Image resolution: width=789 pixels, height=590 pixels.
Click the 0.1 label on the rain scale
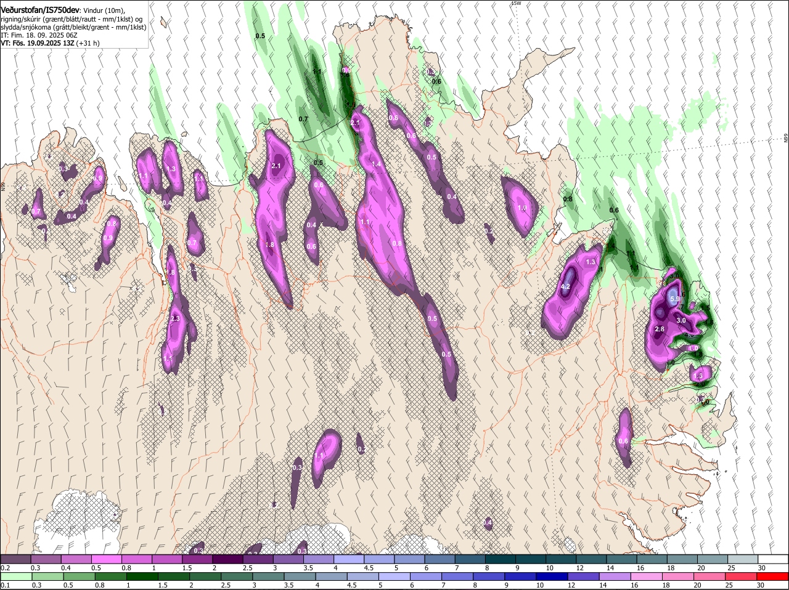coord(5,585)
